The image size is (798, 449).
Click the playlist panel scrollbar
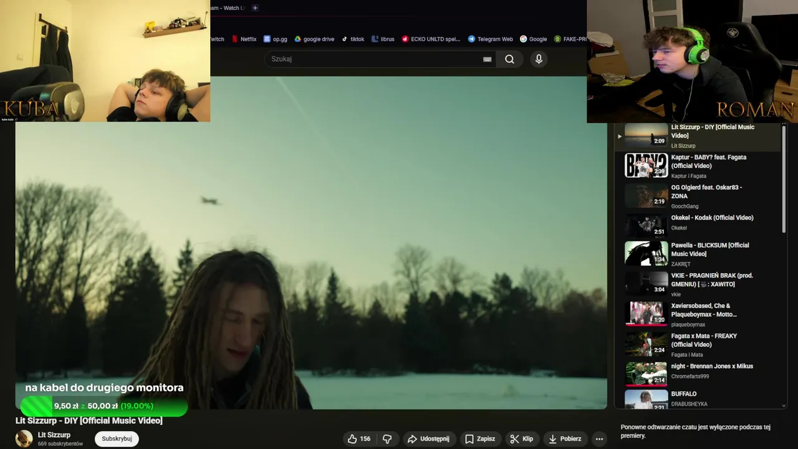tap(784, 180)
